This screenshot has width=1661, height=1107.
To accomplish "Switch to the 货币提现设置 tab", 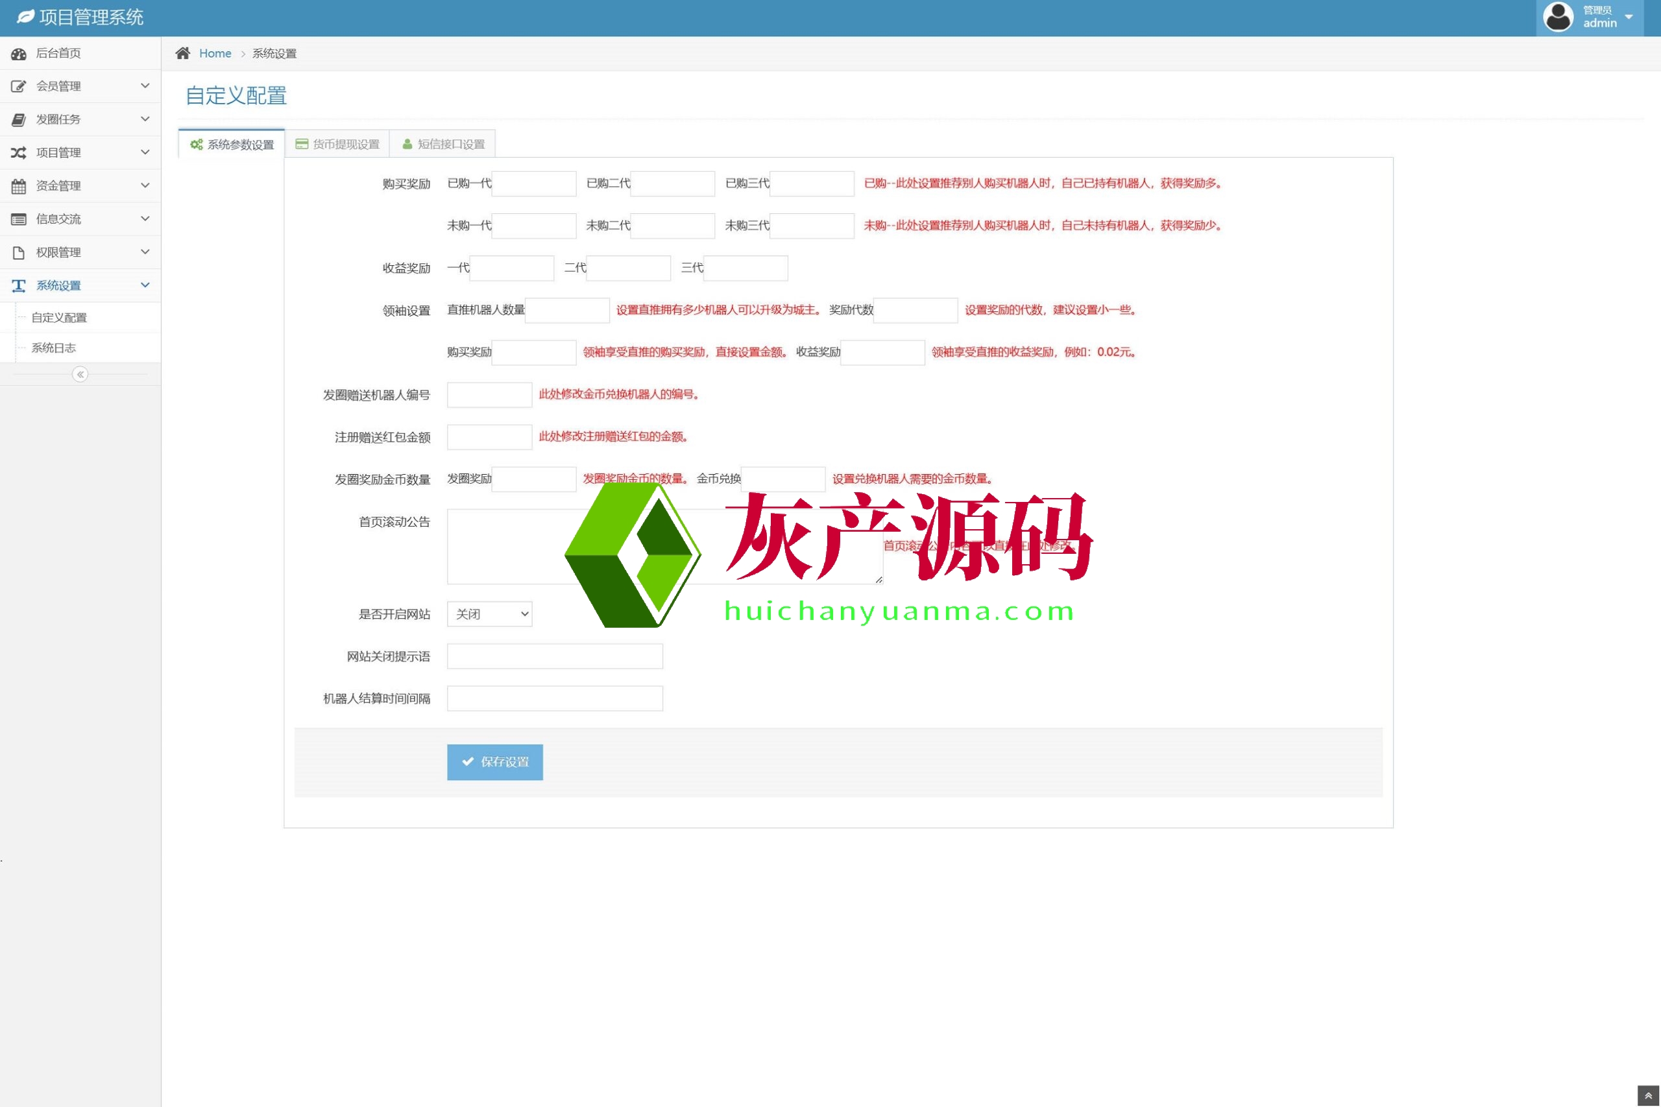I will 337,144.
